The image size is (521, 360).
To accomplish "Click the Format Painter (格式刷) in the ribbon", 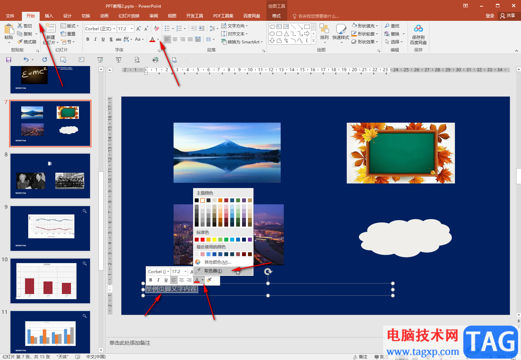I will coord(27,42).
